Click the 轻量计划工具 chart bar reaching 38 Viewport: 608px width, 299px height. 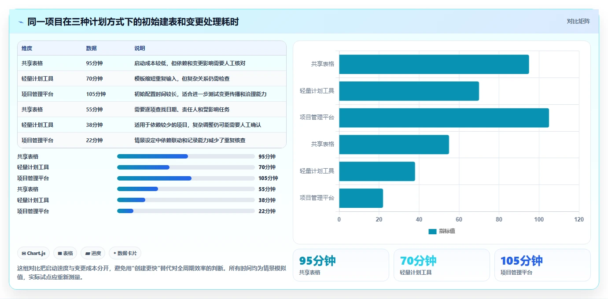click(377, 171)
